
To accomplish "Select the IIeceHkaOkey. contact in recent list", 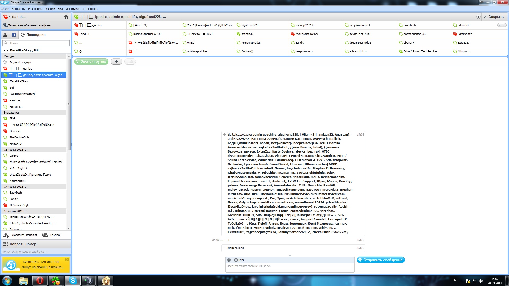I will [34, 81].
